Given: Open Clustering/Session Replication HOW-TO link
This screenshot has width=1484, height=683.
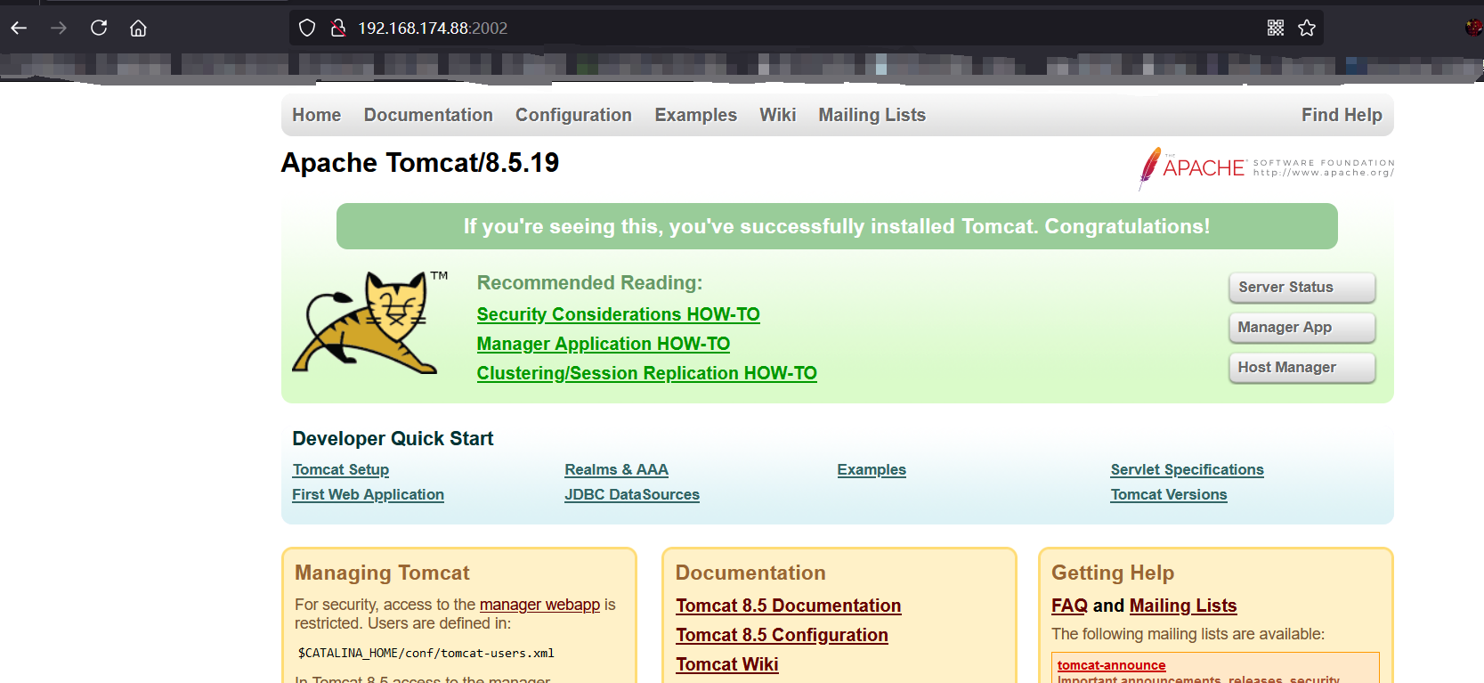Looking at the screenshot, I should [x=646, y=373].
